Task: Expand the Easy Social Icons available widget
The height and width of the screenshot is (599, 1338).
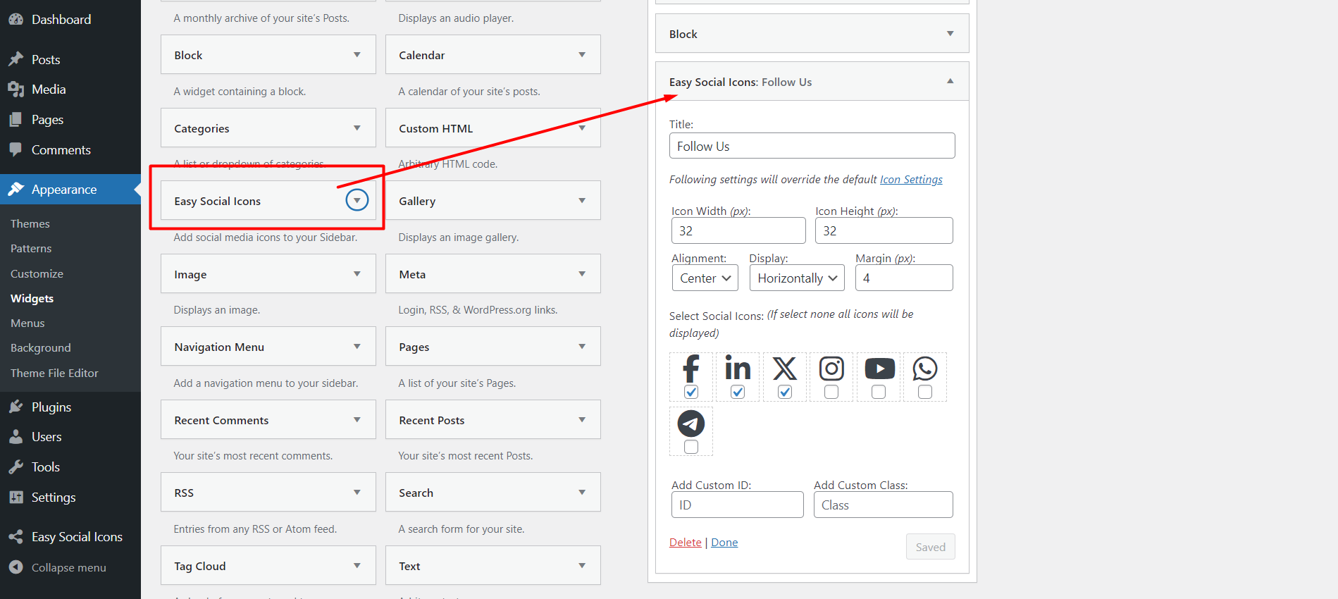Action: 357,201
